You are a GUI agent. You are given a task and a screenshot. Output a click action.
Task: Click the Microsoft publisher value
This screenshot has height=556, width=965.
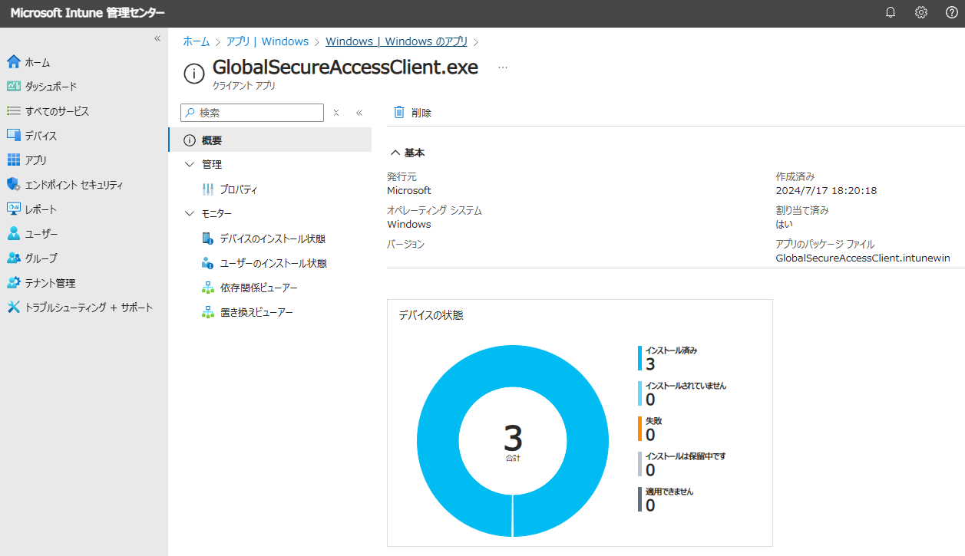(409, 190)
